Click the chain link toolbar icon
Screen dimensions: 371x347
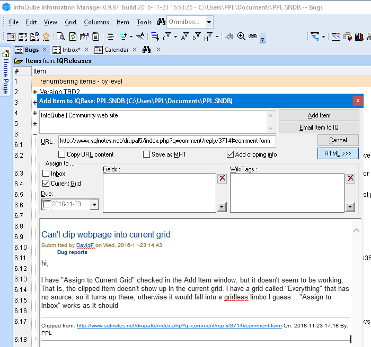click(253, 36)
